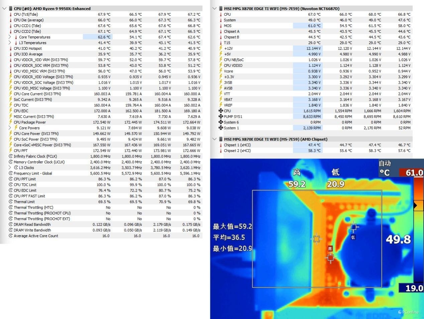Image resolution: width=424 pixels, height=319 pixels.
Task: Click the fan icon next to System 6
Action: (x=221, y=122)
